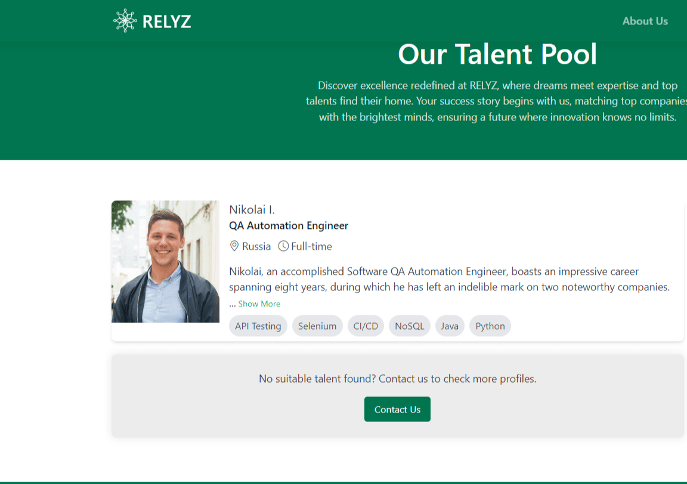
Task: Open the About Us menu item
Action: pos(645,21)
